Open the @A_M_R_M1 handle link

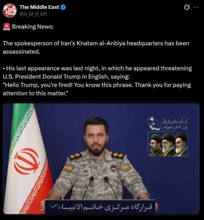click(33, 14)
